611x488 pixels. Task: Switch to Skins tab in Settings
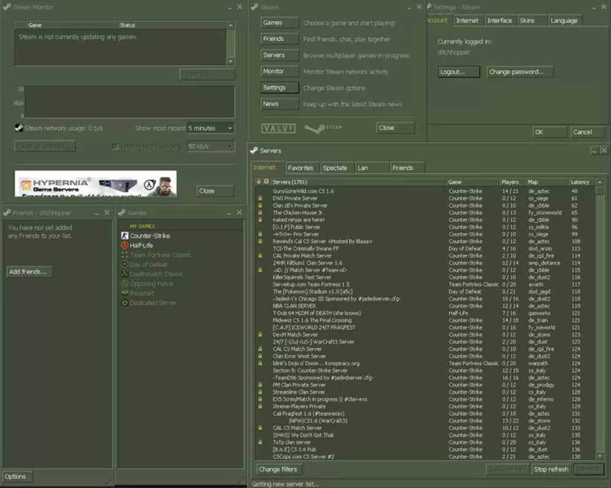click(532, 21)
